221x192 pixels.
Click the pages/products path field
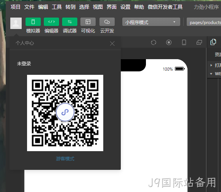tap(204, 22)
